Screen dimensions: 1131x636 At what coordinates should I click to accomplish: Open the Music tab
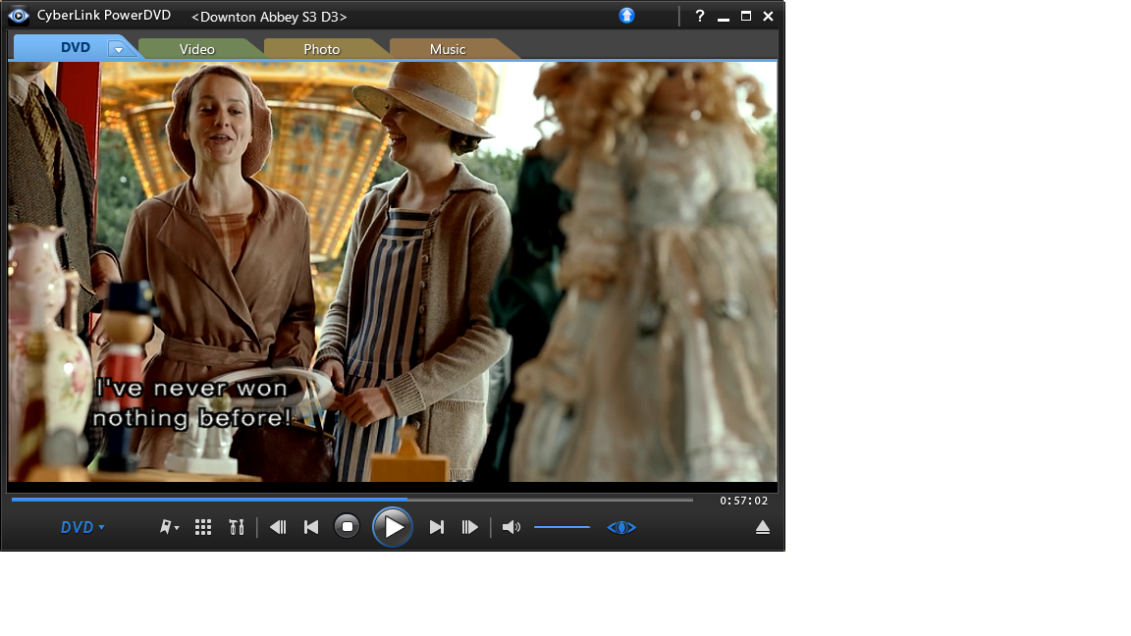[x=448, y=49]
